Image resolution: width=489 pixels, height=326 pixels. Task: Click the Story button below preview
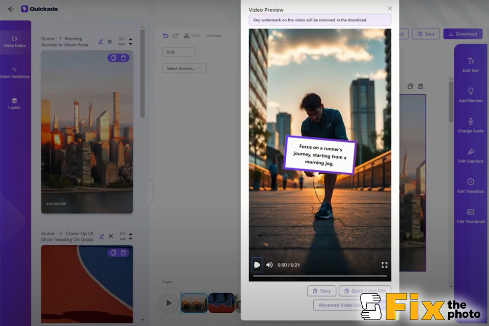(321, 291)
